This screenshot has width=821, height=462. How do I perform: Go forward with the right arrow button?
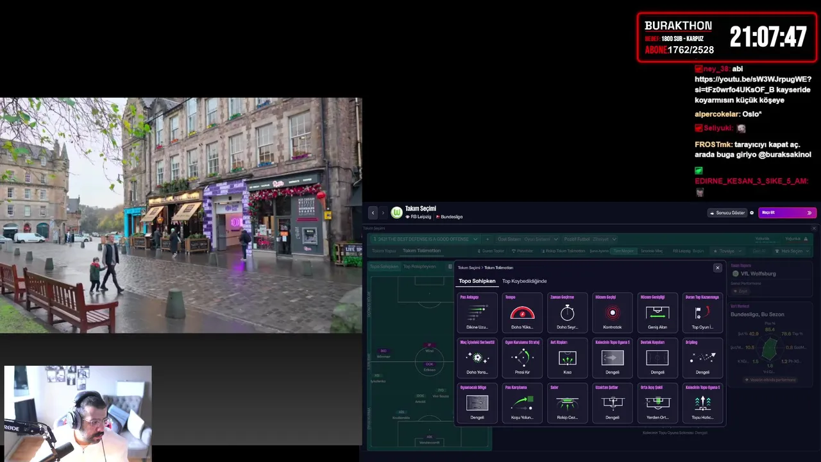click(383, 212)
